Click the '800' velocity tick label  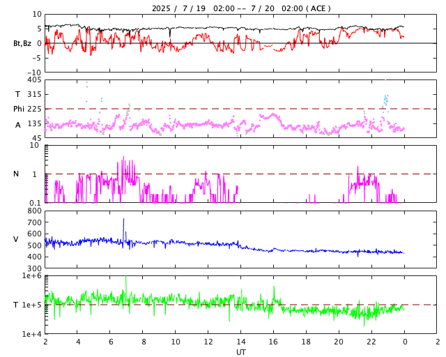coord(34,211)
